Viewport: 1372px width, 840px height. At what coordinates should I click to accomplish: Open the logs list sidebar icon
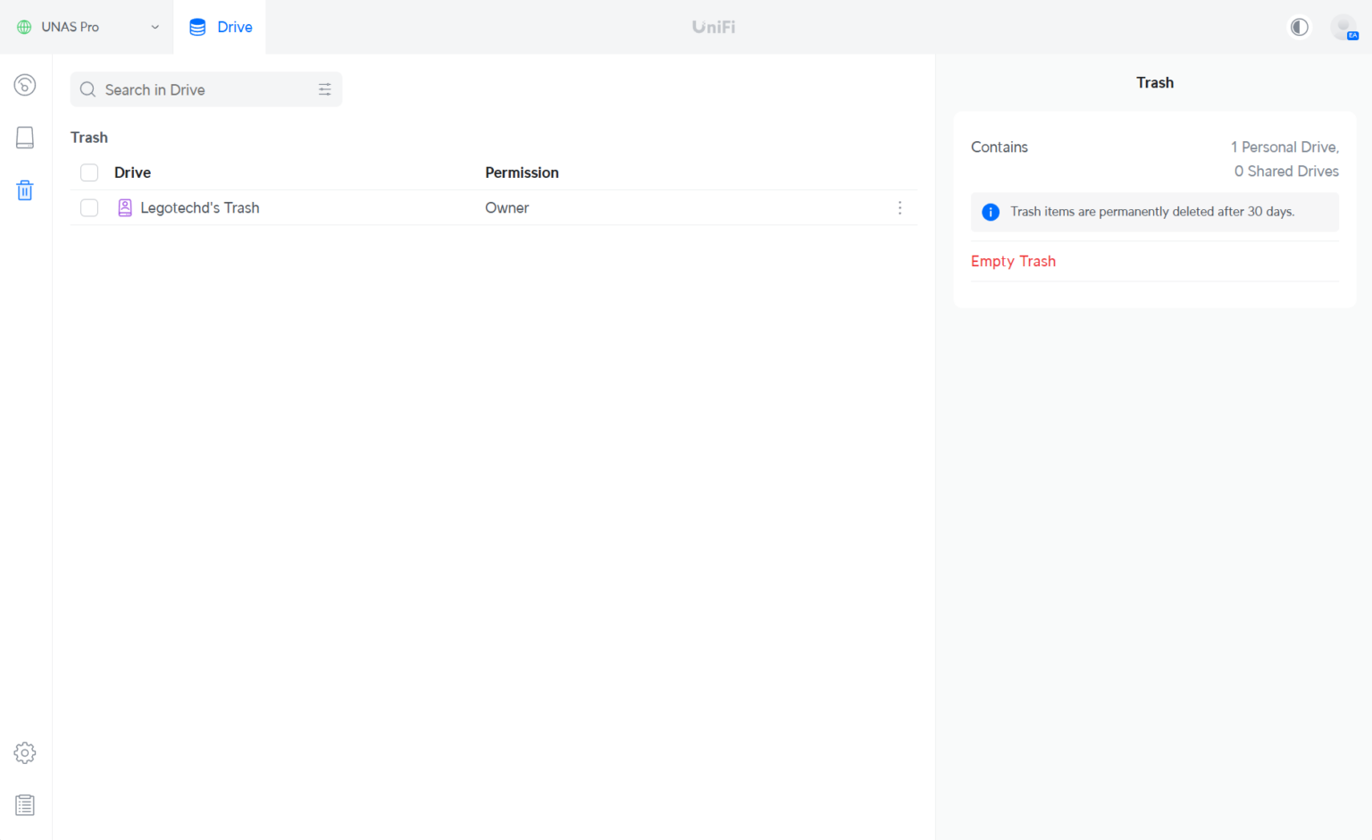pyautogui.click(x=25, y=805)
